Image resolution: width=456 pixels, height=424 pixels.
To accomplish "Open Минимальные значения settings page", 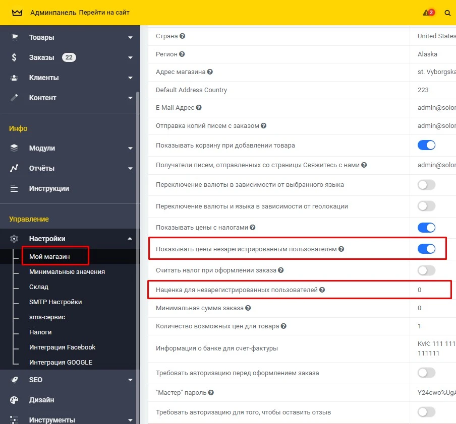I will [67, 271].
